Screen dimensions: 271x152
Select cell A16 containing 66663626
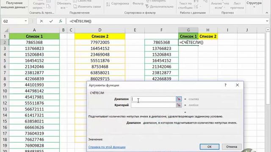tap(34, 128)
